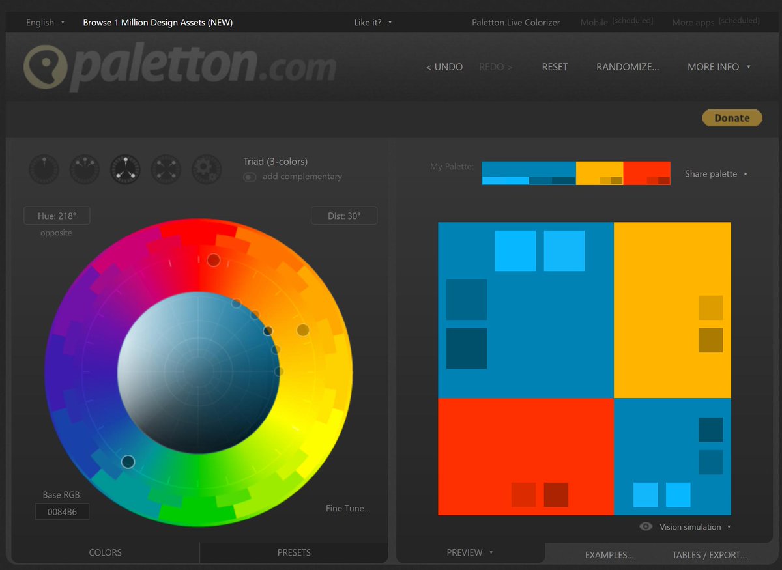Click the yellow-orange hue handle on wheel
This screenshot has height=570, width=782.
click(302, 330)
